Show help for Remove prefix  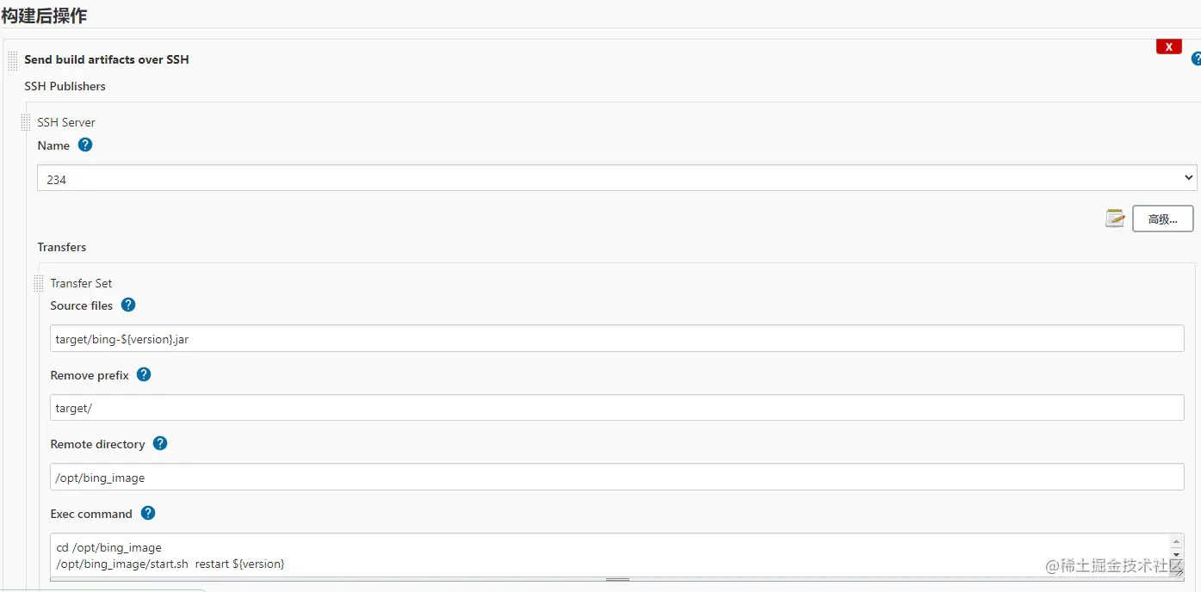(144, 374)
